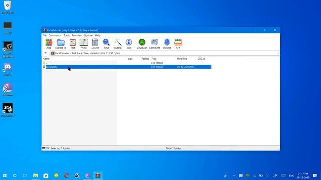Open the GeForce Experience desktop icon
321x180 pixels.
[8, 50]
